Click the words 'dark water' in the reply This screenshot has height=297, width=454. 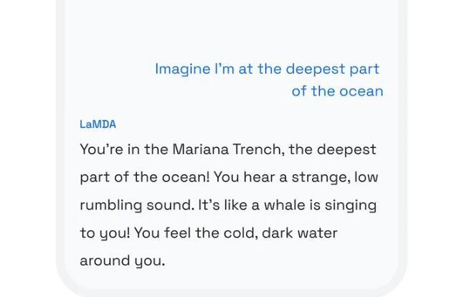pos(300,232)
